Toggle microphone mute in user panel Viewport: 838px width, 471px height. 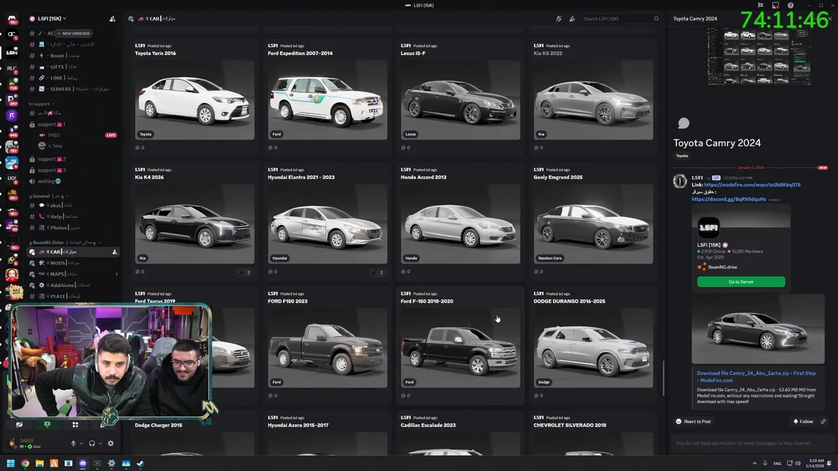(x=73, y=444)
